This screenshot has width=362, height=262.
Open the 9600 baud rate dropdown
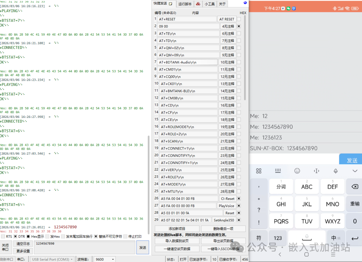coord(105,259)
